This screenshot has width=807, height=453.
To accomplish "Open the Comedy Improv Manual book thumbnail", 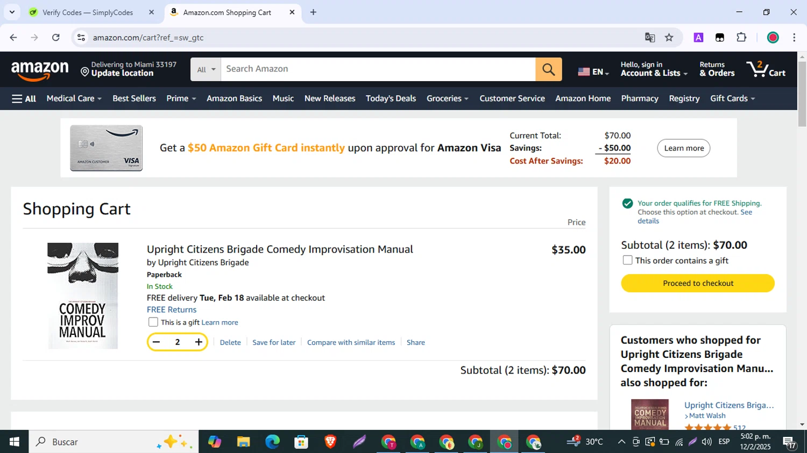I will [x=83, y=296].
